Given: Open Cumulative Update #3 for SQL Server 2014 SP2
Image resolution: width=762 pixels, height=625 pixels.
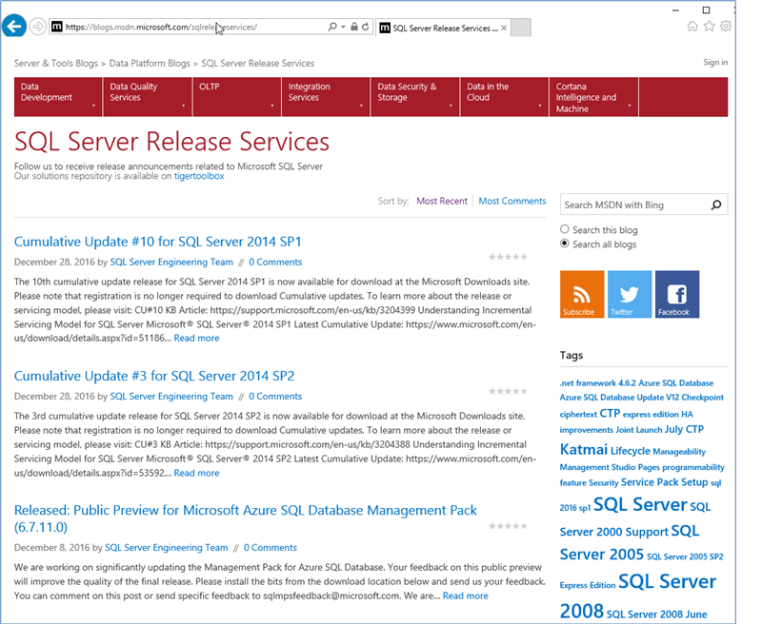Looking at the screenshot, I should [x=154, y=376].
